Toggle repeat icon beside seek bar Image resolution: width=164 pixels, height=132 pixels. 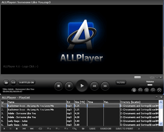pyautogui.click(x=152, y=77)
